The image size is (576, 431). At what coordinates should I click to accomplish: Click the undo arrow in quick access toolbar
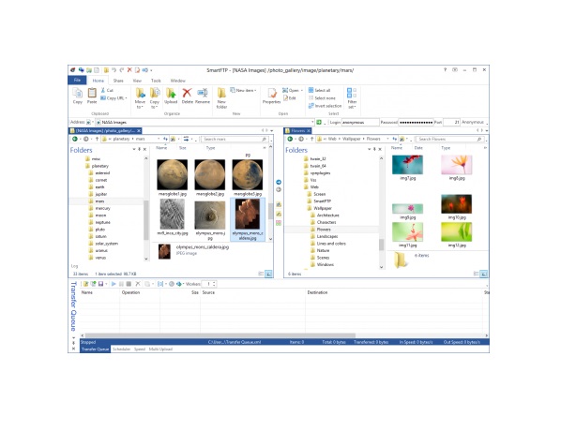[x=114, y=70]
